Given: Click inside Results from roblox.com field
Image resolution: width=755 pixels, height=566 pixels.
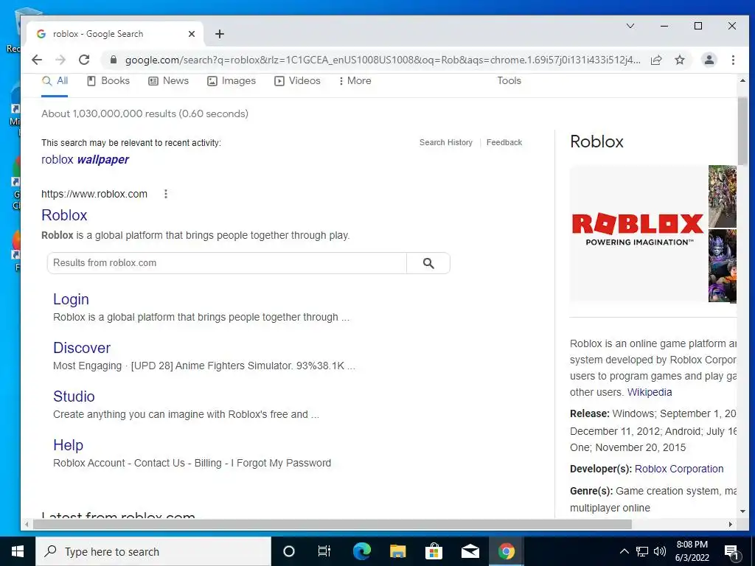Looking at the screenshot, I should click(x=227, y=263).
